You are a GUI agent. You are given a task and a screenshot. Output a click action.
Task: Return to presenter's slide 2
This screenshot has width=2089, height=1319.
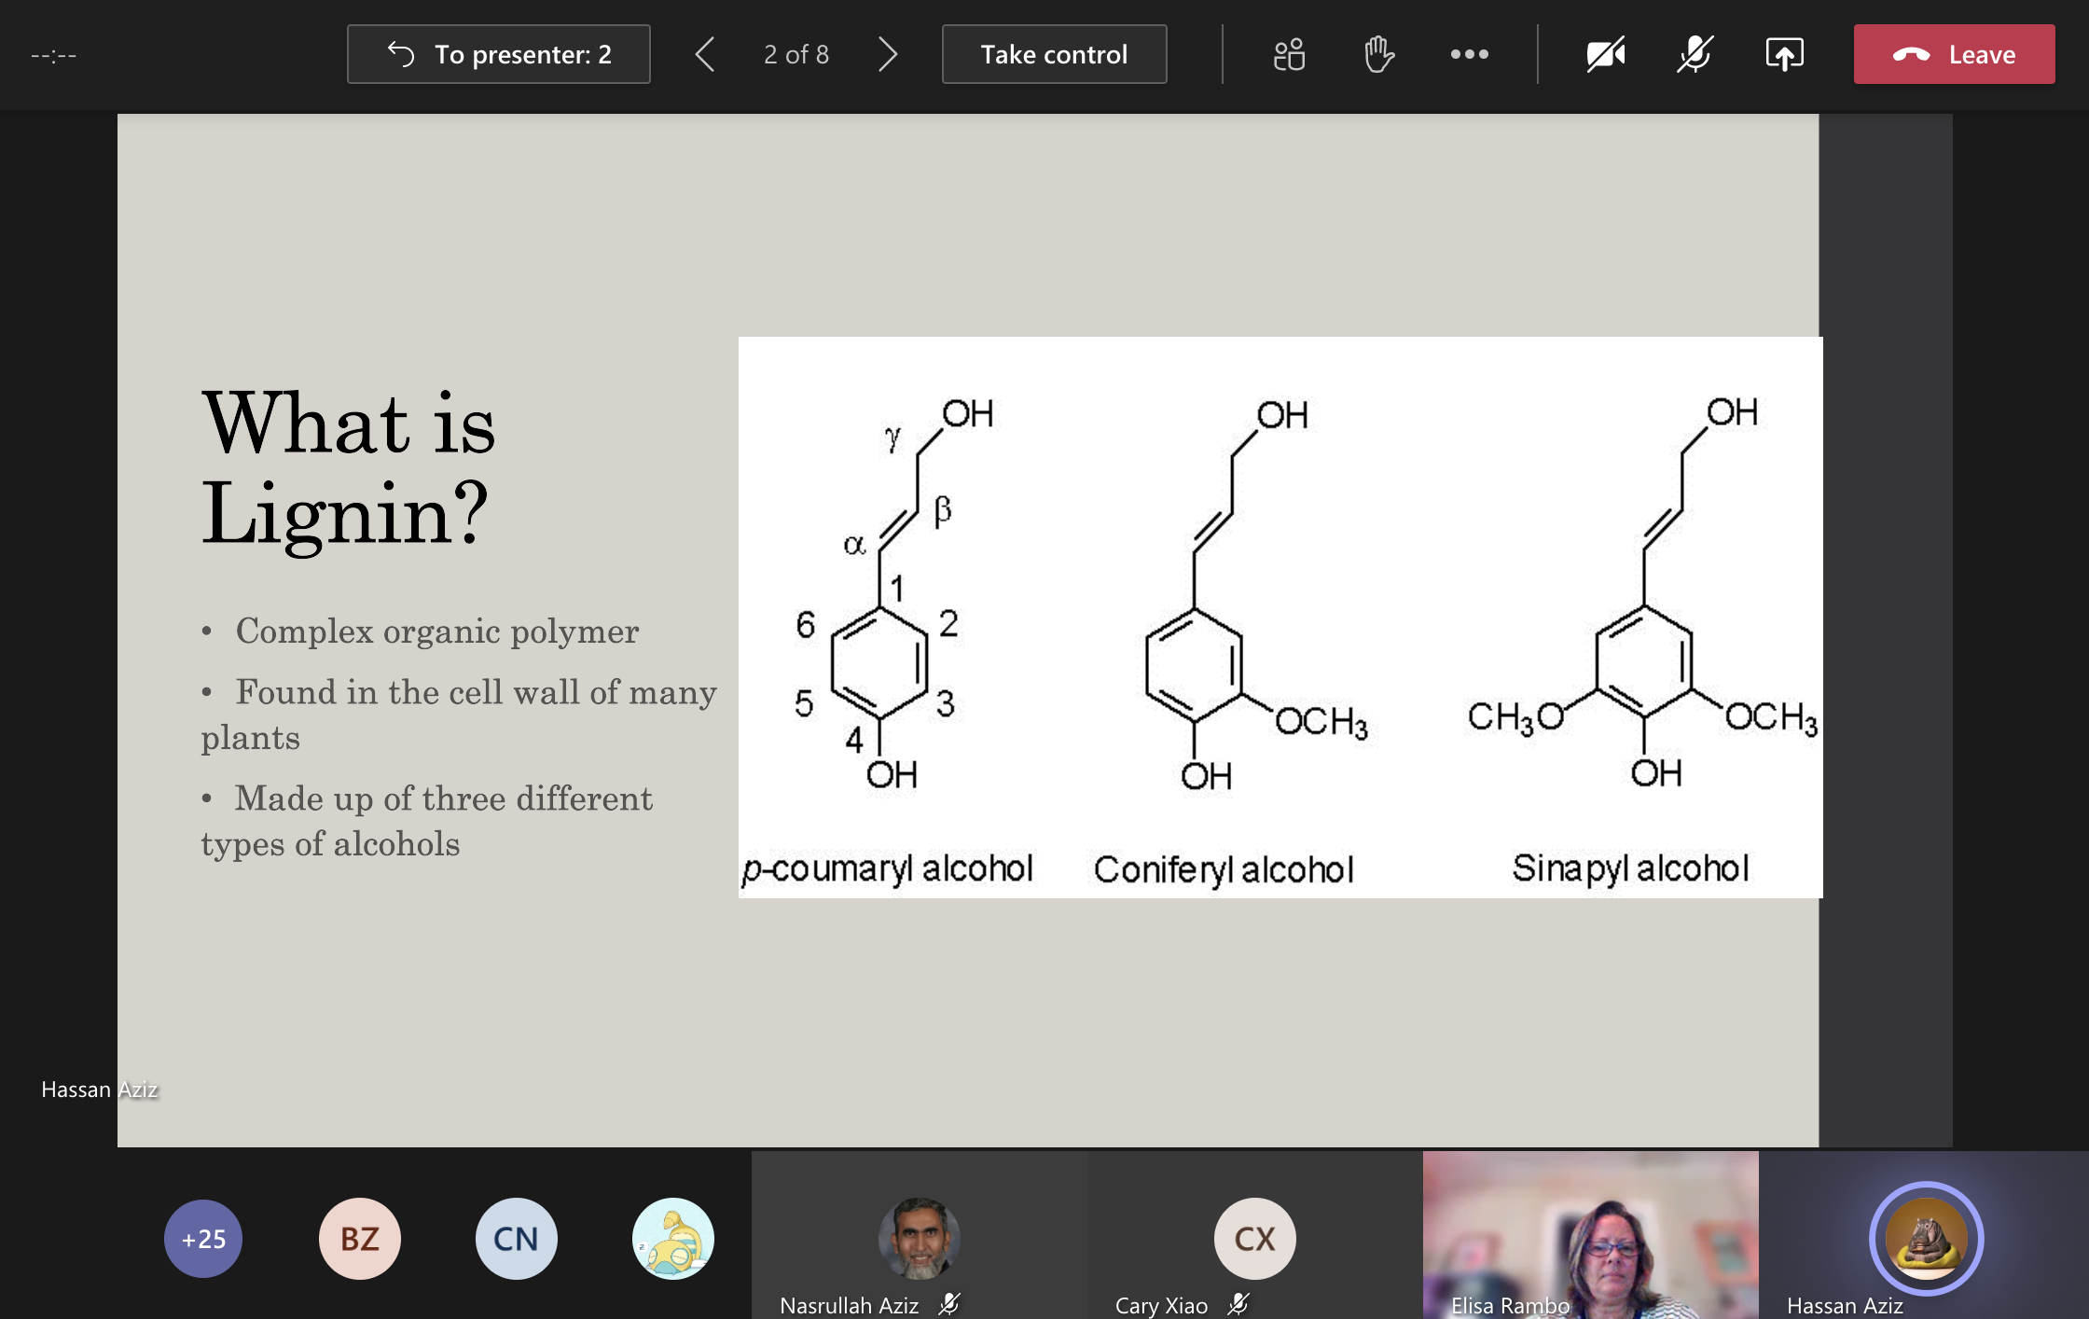click(499, 55)
